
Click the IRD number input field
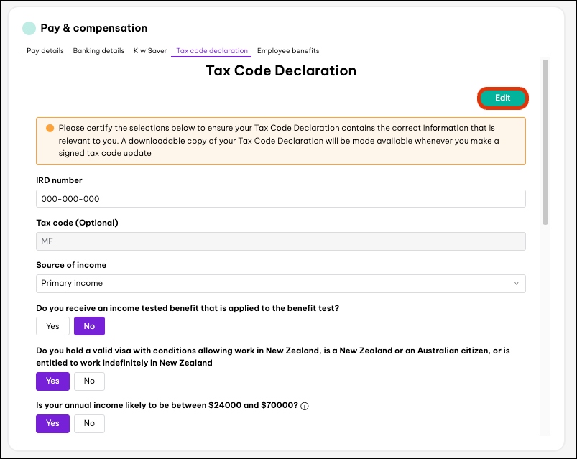(280, 199)
